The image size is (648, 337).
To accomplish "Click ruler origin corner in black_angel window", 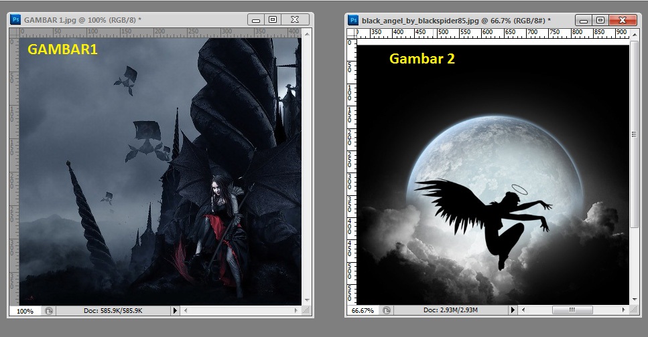I will [352, 33].
